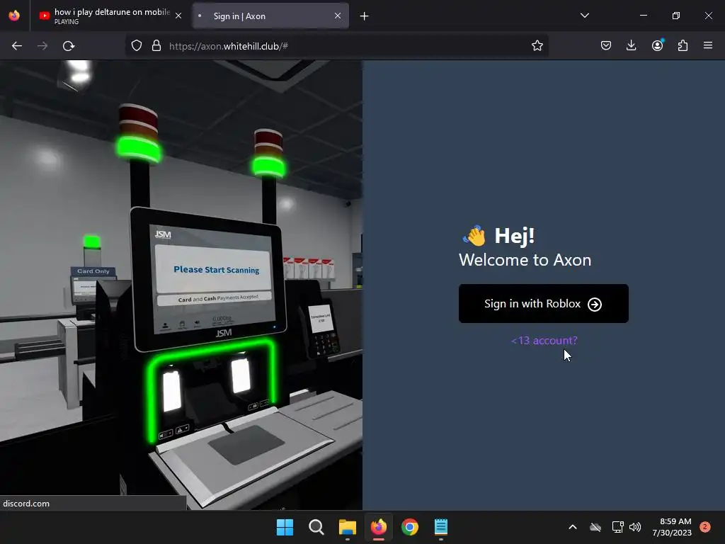
Task: Launch File Explorer from taskbar
Action: [x=347, y=527]
